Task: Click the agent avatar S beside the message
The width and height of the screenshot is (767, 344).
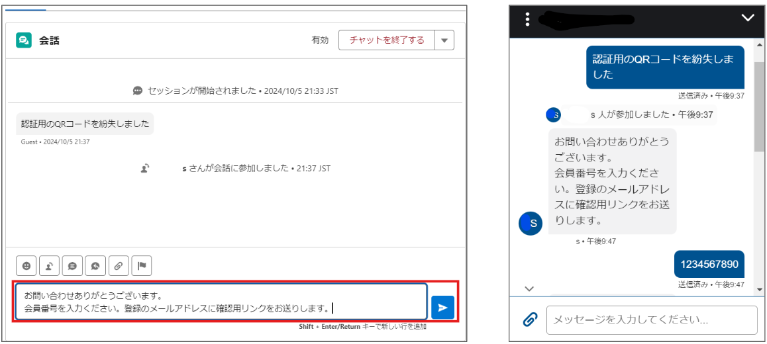Action: [x=531, y=224]
